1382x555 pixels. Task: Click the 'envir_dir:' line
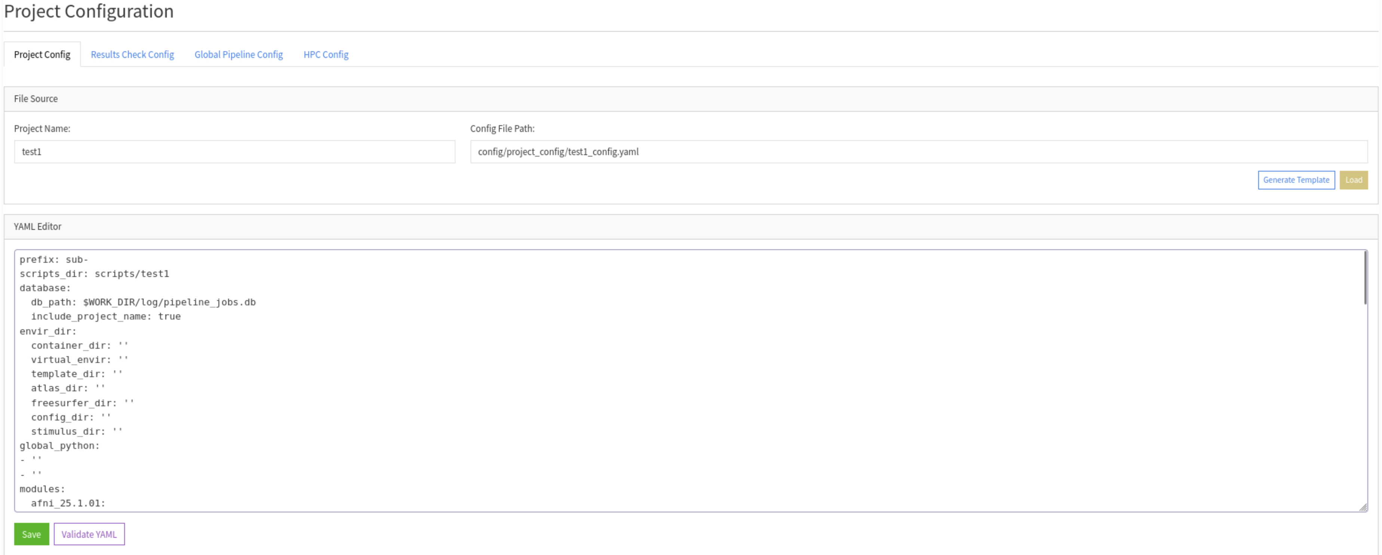(48, 332)
